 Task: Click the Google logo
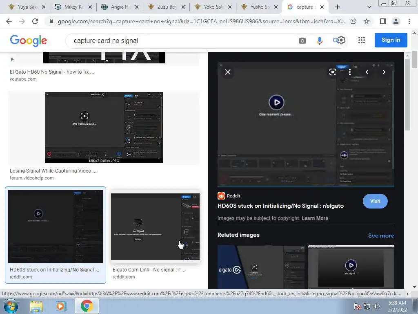28,40
